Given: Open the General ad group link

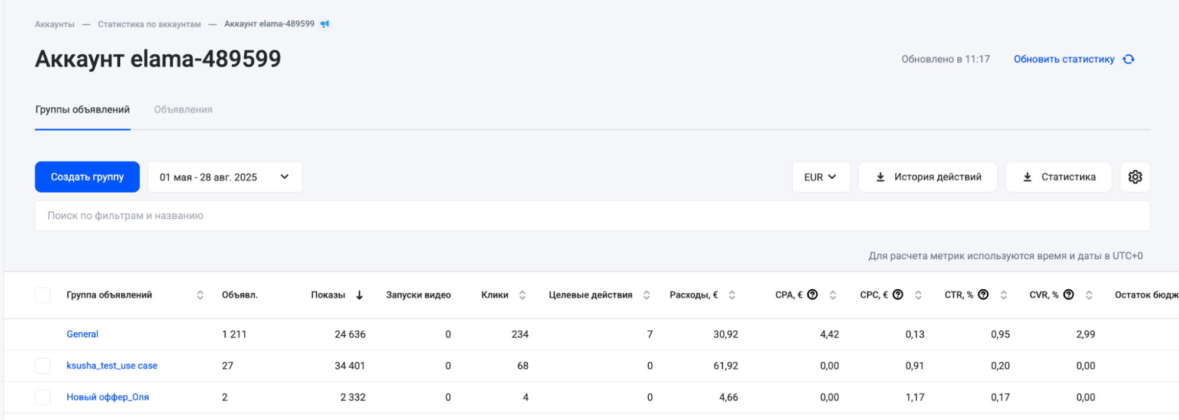Looking at the screenshot, I should coord(83,334).
